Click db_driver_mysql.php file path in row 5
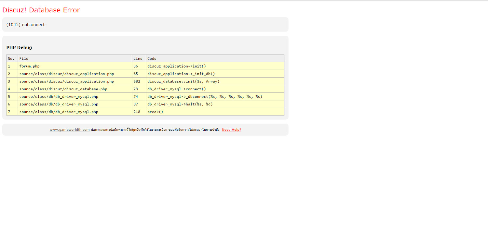Screen dimensions: 488x244 (x=75, y=97)
